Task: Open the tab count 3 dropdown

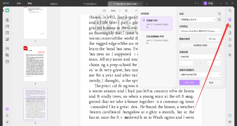Action: coord(197,3)
